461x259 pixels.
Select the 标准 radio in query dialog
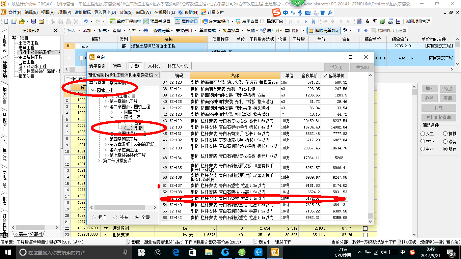[93, 217]
